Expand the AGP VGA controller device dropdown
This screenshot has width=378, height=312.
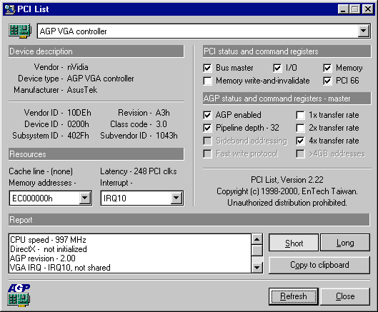(363, 31)
